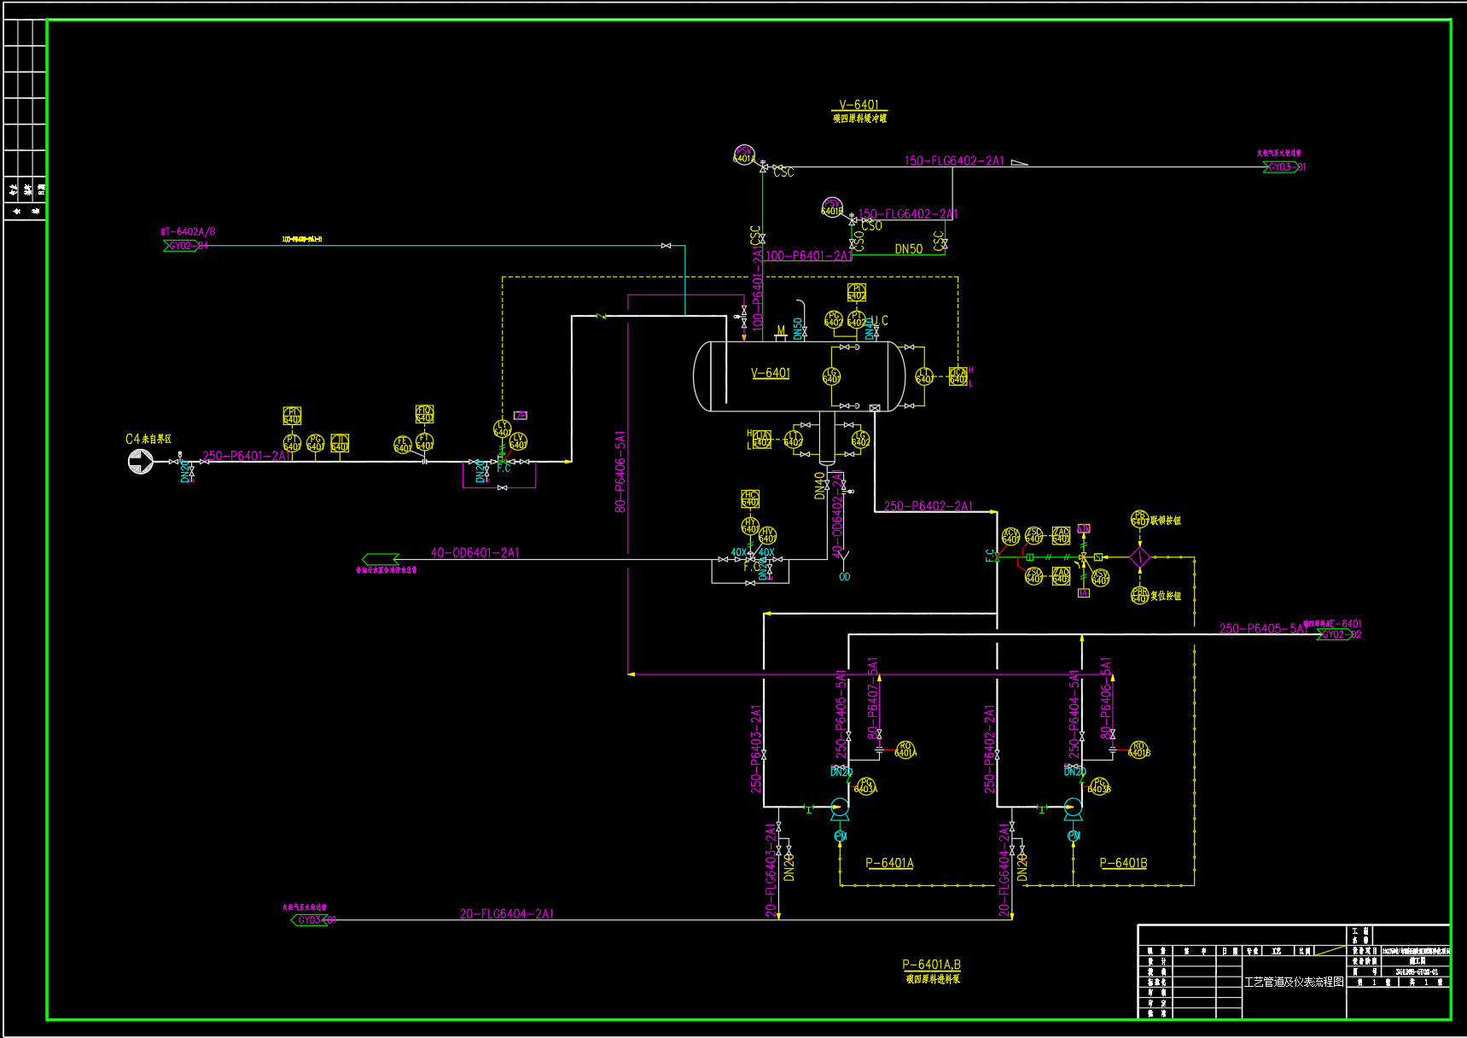The image size is (1467, 1038).
Task: Select the ZSC 6401 closed-switch bubble
Action: click(1033, 536)
